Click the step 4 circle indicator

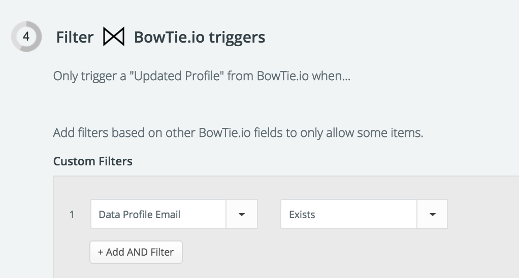(x=26, y=37)
